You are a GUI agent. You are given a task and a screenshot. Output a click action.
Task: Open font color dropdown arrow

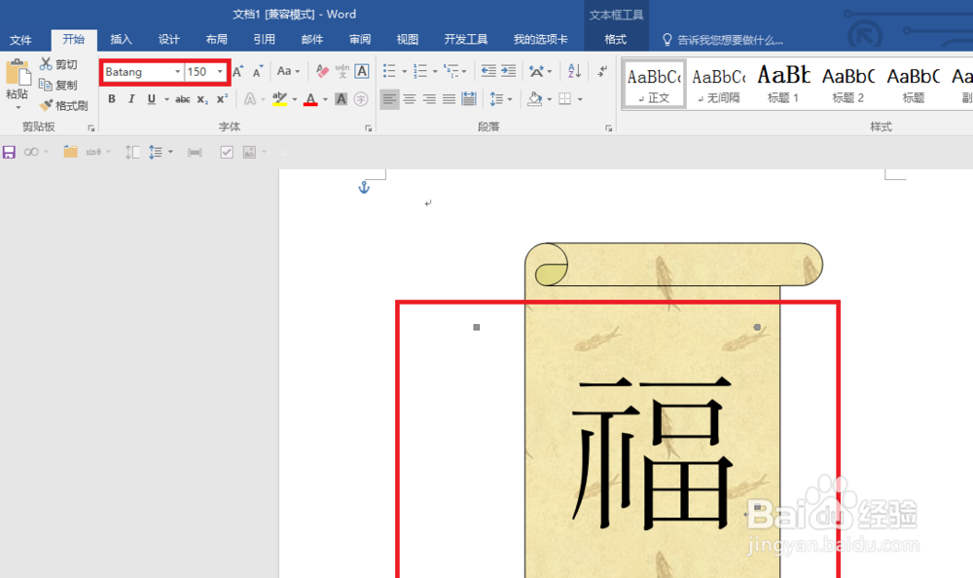[x=325, y=99]
